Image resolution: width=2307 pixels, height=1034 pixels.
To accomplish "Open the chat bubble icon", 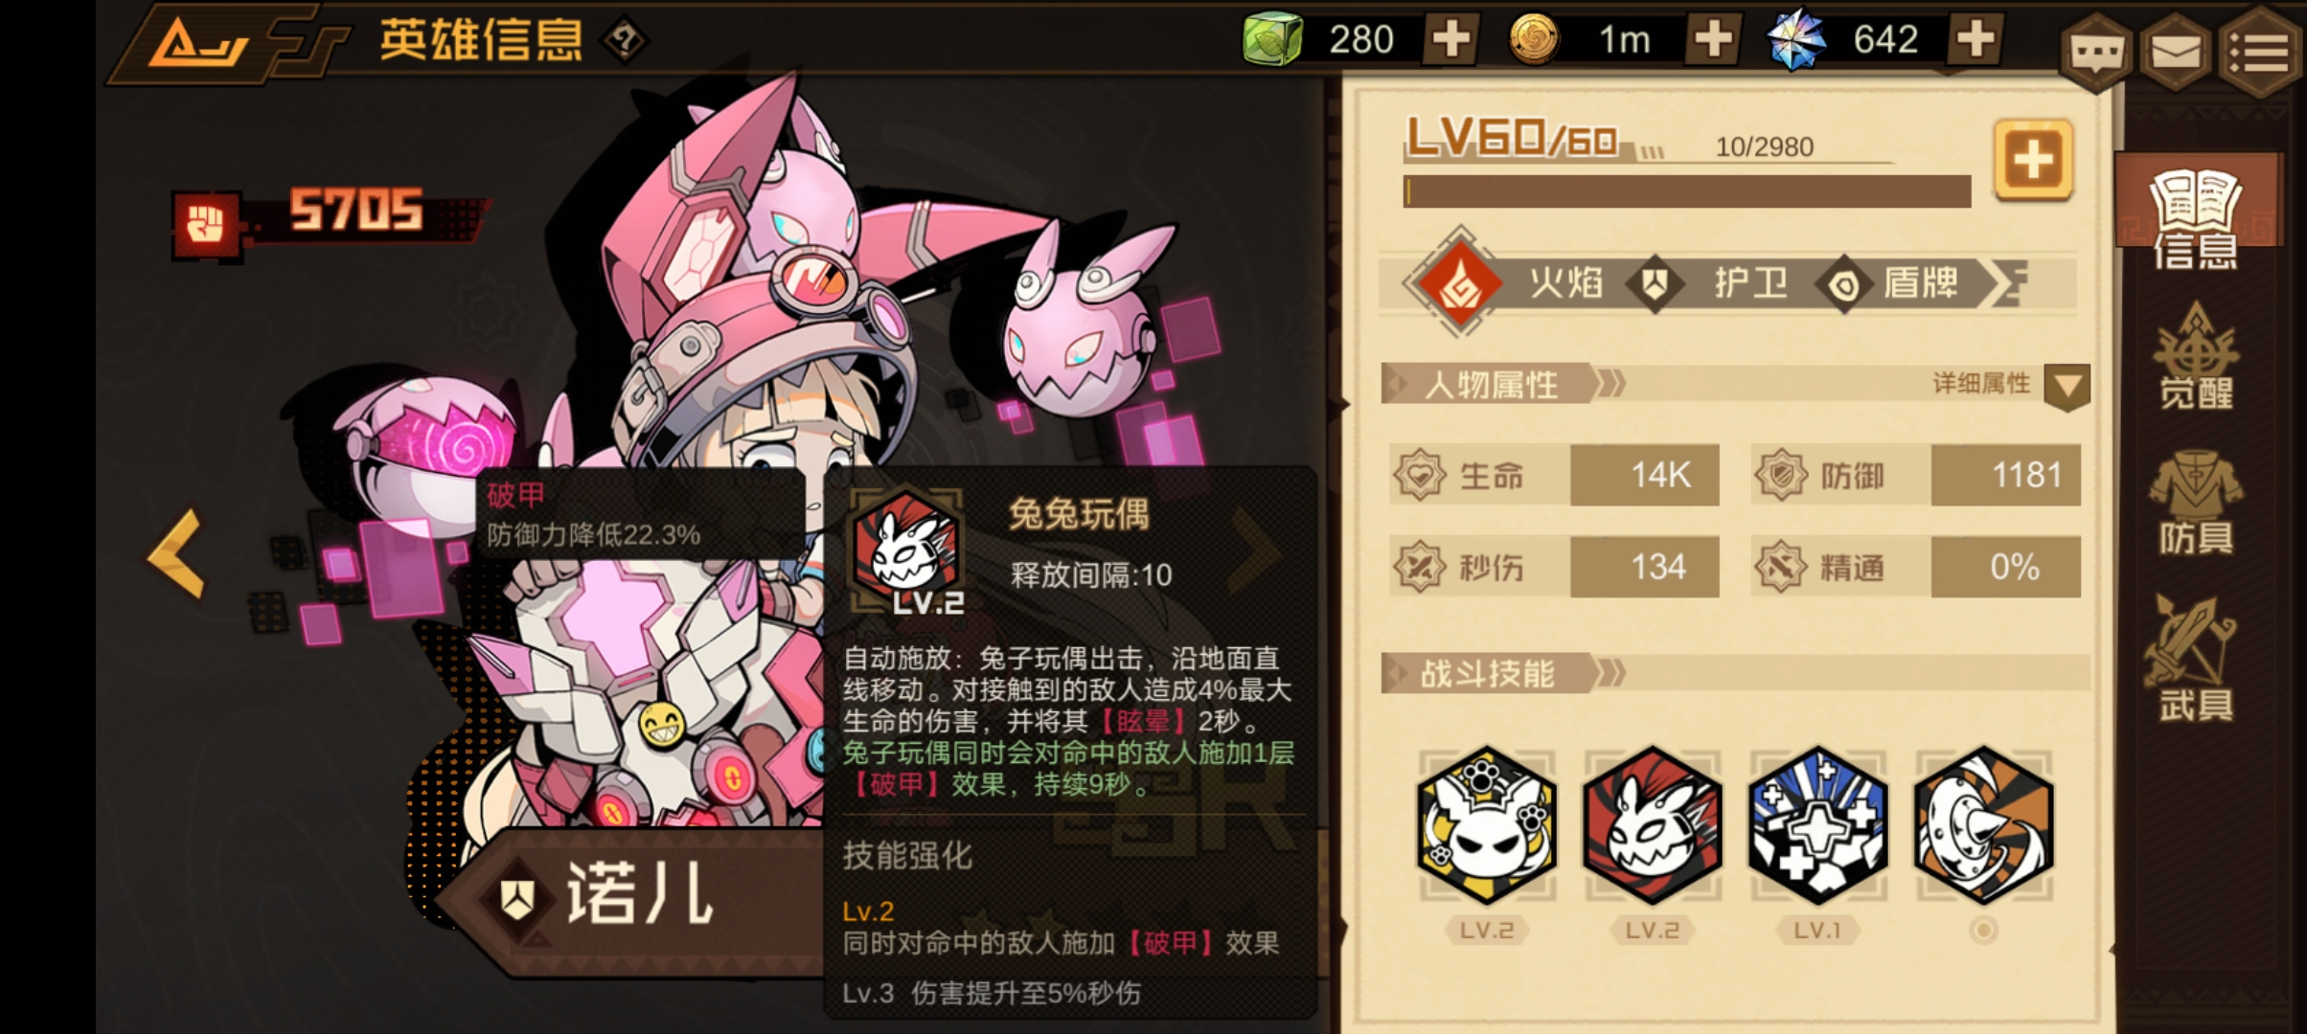I will (x=2095, y=53).
